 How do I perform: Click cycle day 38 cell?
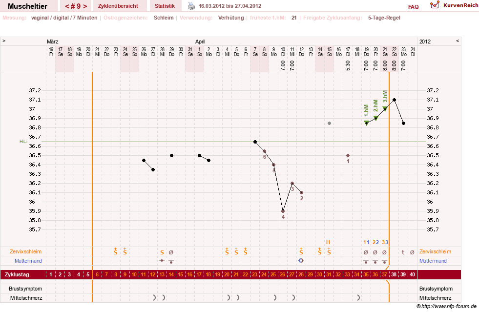[394, 274]
